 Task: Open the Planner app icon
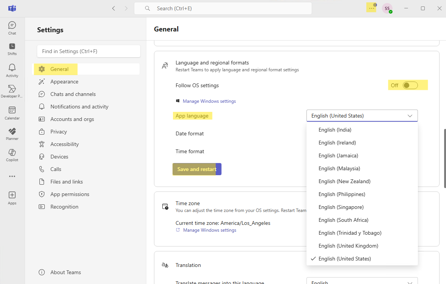pos(12,133)
